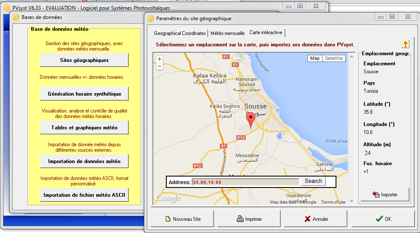Open Importation de données météo

click(84, 161)
